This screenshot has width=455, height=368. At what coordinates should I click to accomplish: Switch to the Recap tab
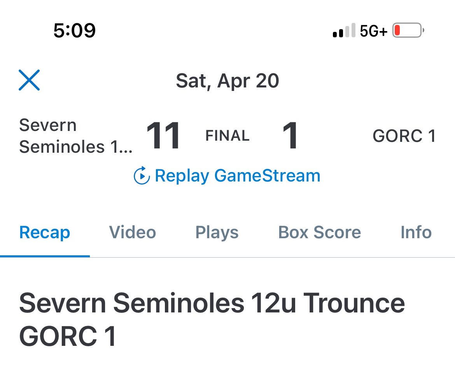coord(45,232)
